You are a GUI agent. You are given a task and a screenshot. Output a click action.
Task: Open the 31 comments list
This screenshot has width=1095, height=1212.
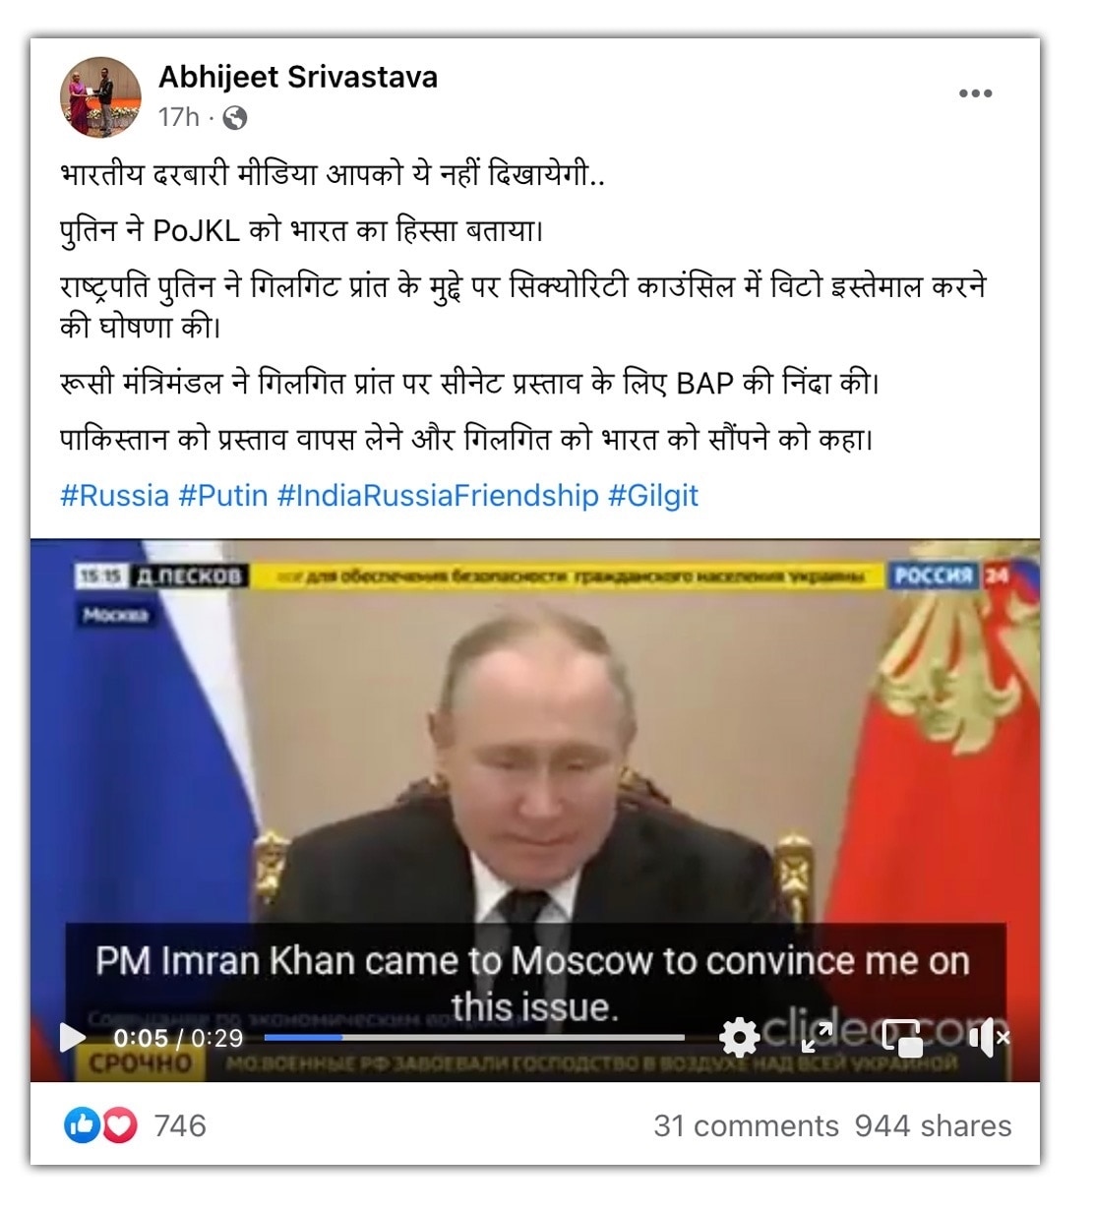[x=746, y=1125]
